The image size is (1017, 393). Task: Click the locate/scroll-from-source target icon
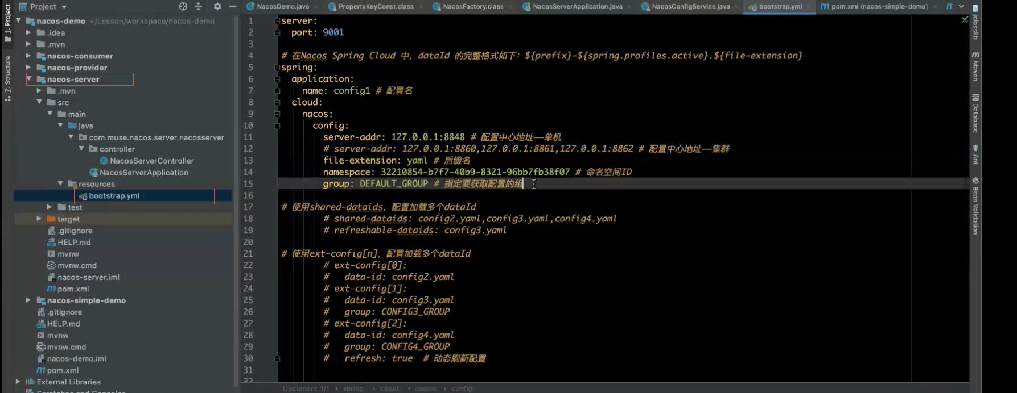pyautogui.click(x=183, y=6)
